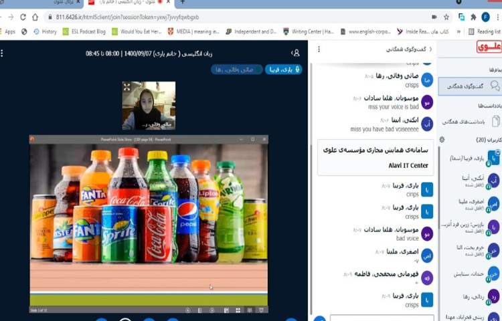Switch PowerPoint to reading view icon

250,310
